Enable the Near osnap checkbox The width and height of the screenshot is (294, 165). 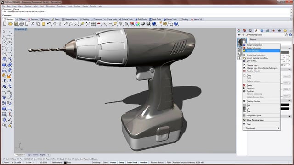(x=11, y=159)
